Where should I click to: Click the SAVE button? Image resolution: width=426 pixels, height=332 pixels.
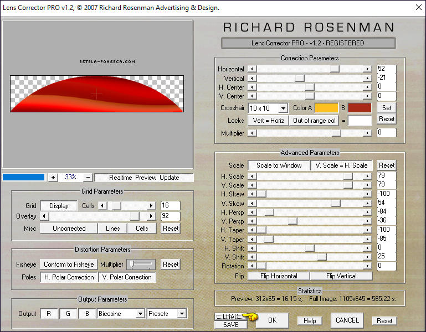coord(230,324)
